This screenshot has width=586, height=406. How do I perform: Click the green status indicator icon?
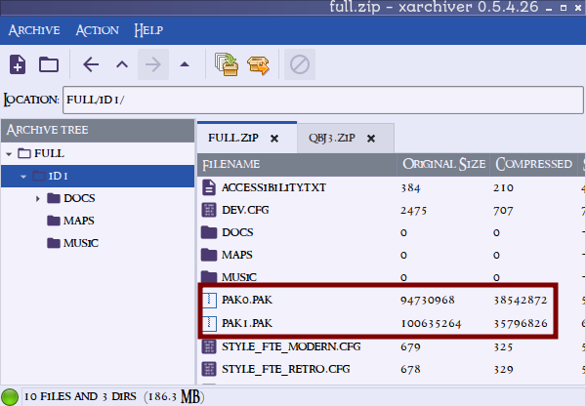[x=11, y=397]
